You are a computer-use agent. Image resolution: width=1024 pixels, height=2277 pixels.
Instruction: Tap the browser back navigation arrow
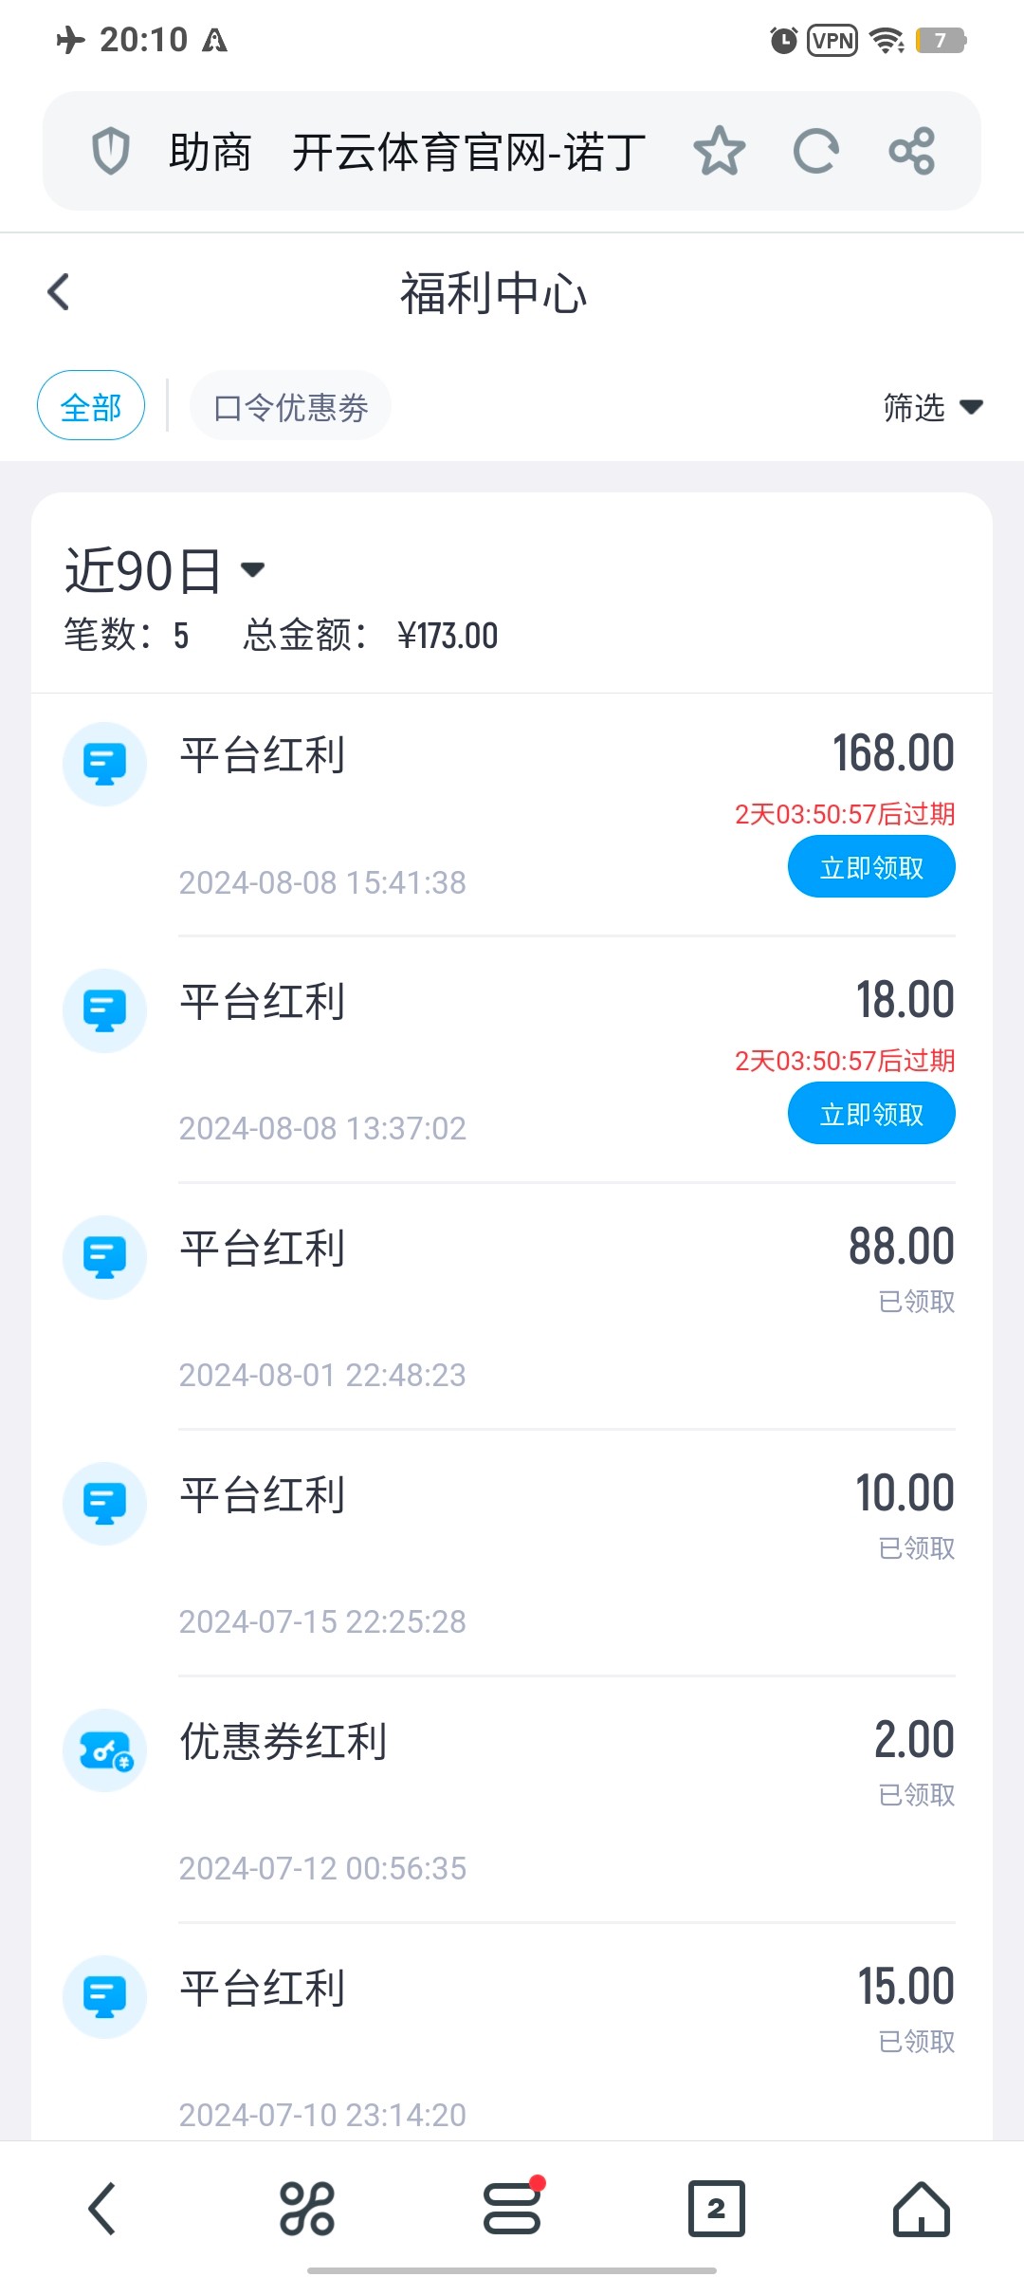click(101, 2209)
